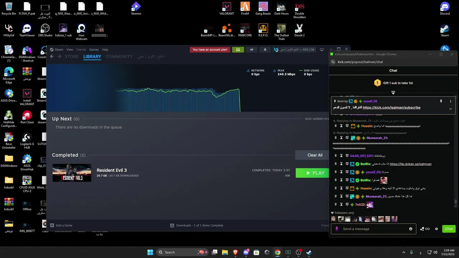Click Downloads status at Steam bottom bar
459x258 pixels.
pyautogui.click(x=197, y=225)
